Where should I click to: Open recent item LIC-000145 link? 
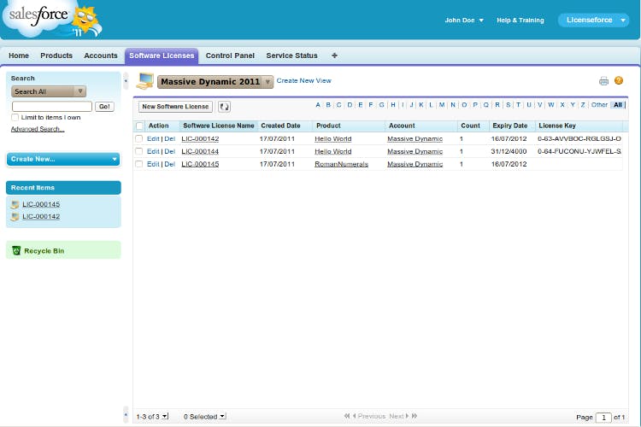(41, 204)
